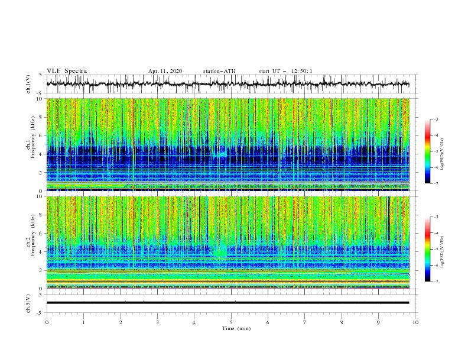
Task: Click the "6" kHz tick on ch.2 axis
Action: tap(42, 234)
